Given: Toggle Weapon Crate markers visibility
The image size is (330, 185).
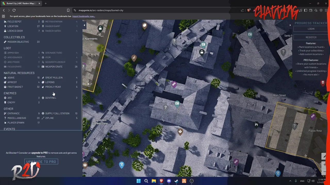Looking at the screenshot, I should pyautogui.click(x=60, y=67).
